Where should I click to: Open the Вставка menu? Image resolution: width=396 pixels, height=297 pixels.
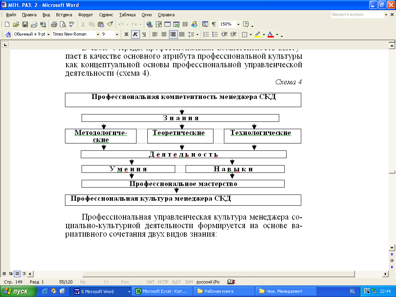64,15
